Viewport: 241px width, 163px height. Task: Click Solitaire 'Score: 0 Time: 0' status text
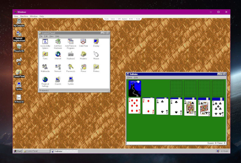coord(216,143)
